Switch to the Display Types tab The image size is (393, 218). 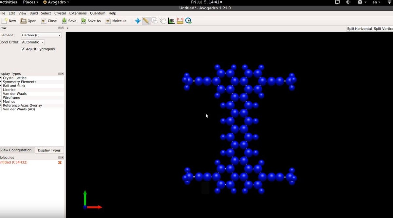pyautogui.click(x=49, y=150)
